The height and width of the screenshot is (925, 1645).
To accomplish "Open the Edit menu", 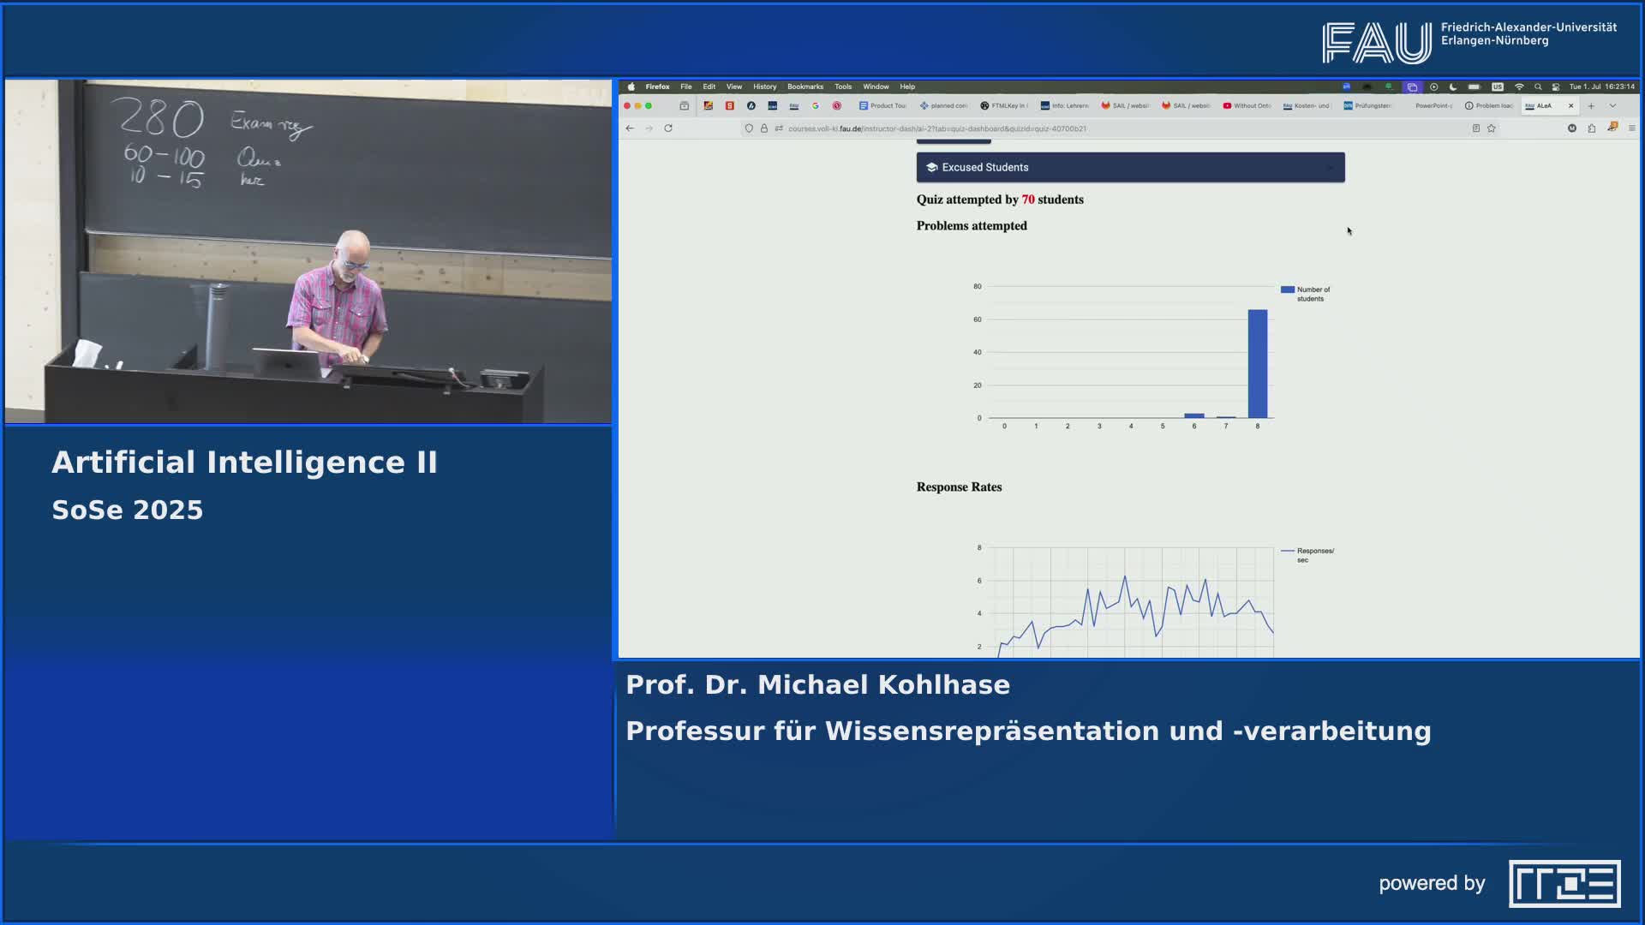I will (x=709, y=87).
